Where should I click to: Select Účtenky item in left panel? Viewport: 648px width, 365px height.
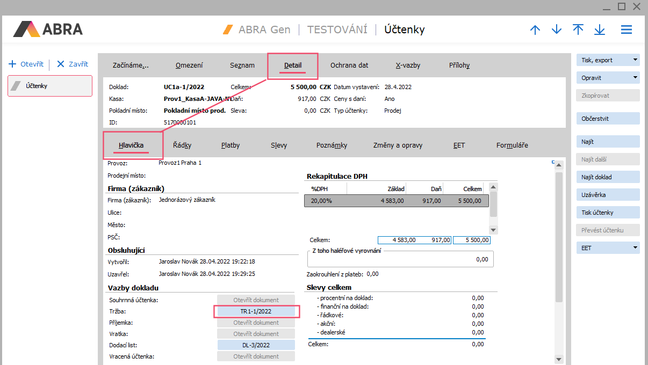pyautogui.click(x=49, y=86)
